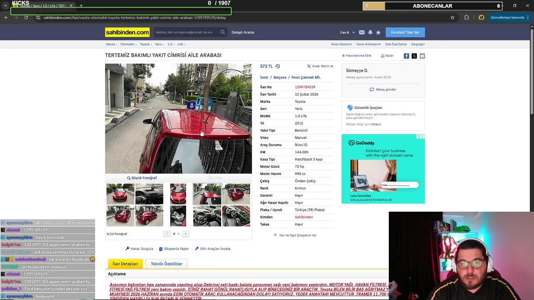The height and width of the screenshot is (300, 534).
Task: Open the browser extensions puzzle icon
Action: tap(466, 17)
